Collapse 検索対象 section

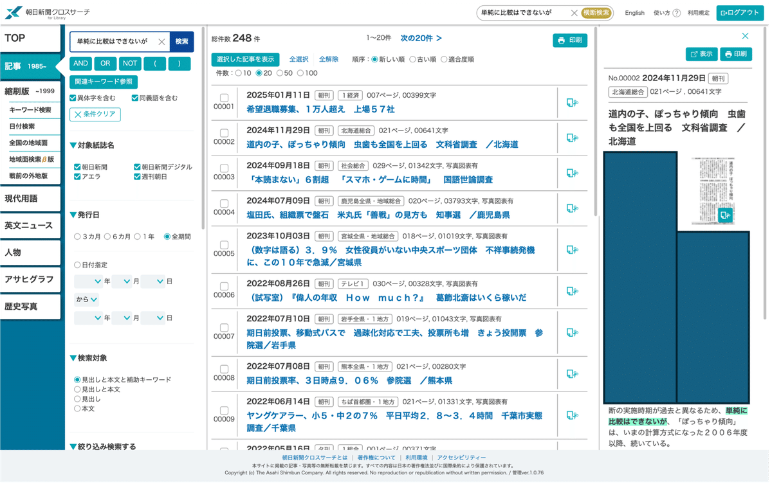pos(88,358)
